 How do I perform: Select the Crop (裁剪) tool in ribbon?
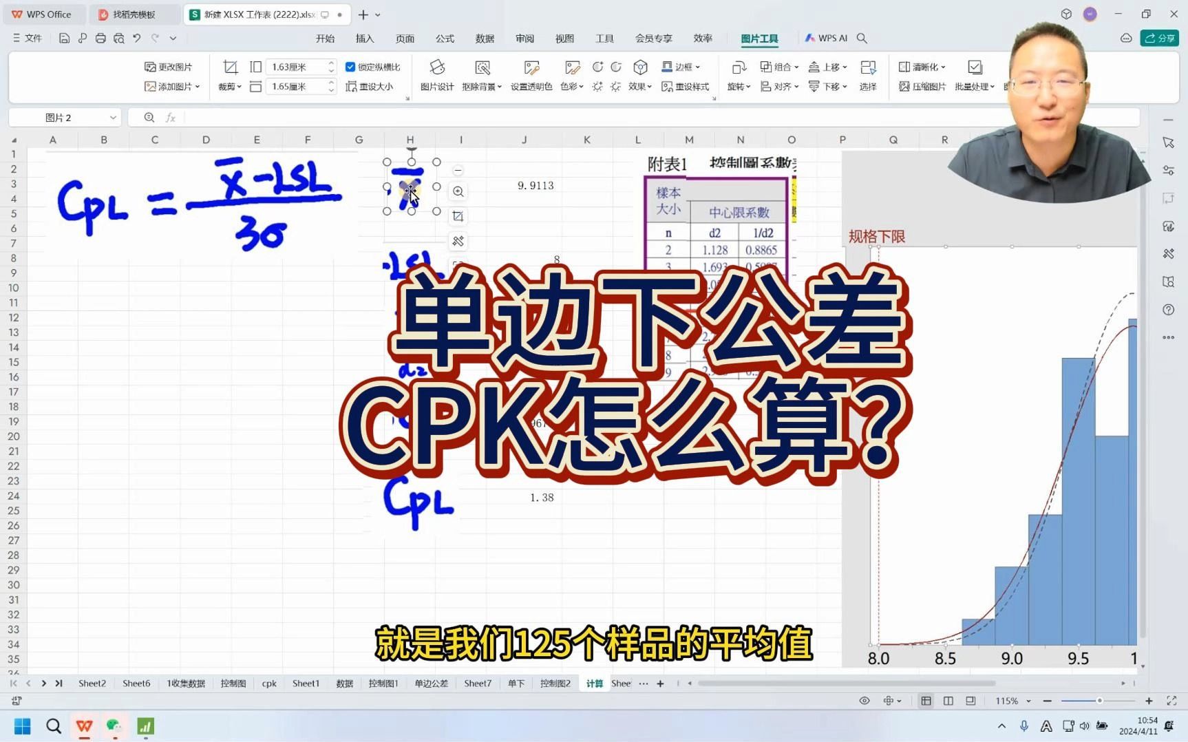click(230, 76)
